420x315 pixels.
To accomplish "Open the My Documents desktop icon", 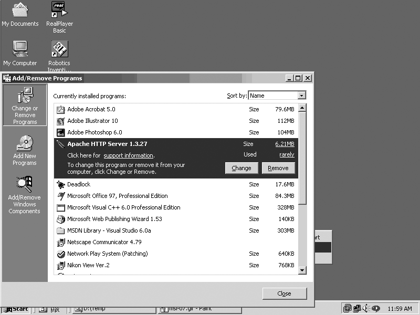I will tap(20, 15).
